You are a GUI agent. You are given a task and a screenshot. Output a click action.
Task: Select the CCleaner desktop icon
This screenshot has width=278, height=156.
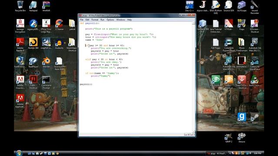pyautogui.click(x=59, y=25)
